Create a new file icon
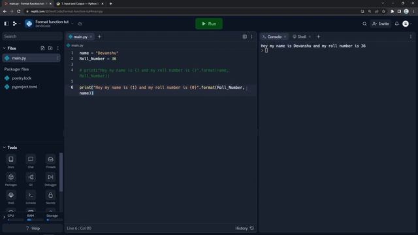Viewport: 418px width, 235px height. click(42, 48)
